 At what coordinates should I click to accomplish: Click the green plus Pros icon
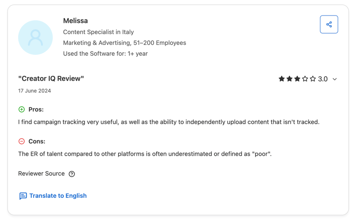[x=21, y=110]
